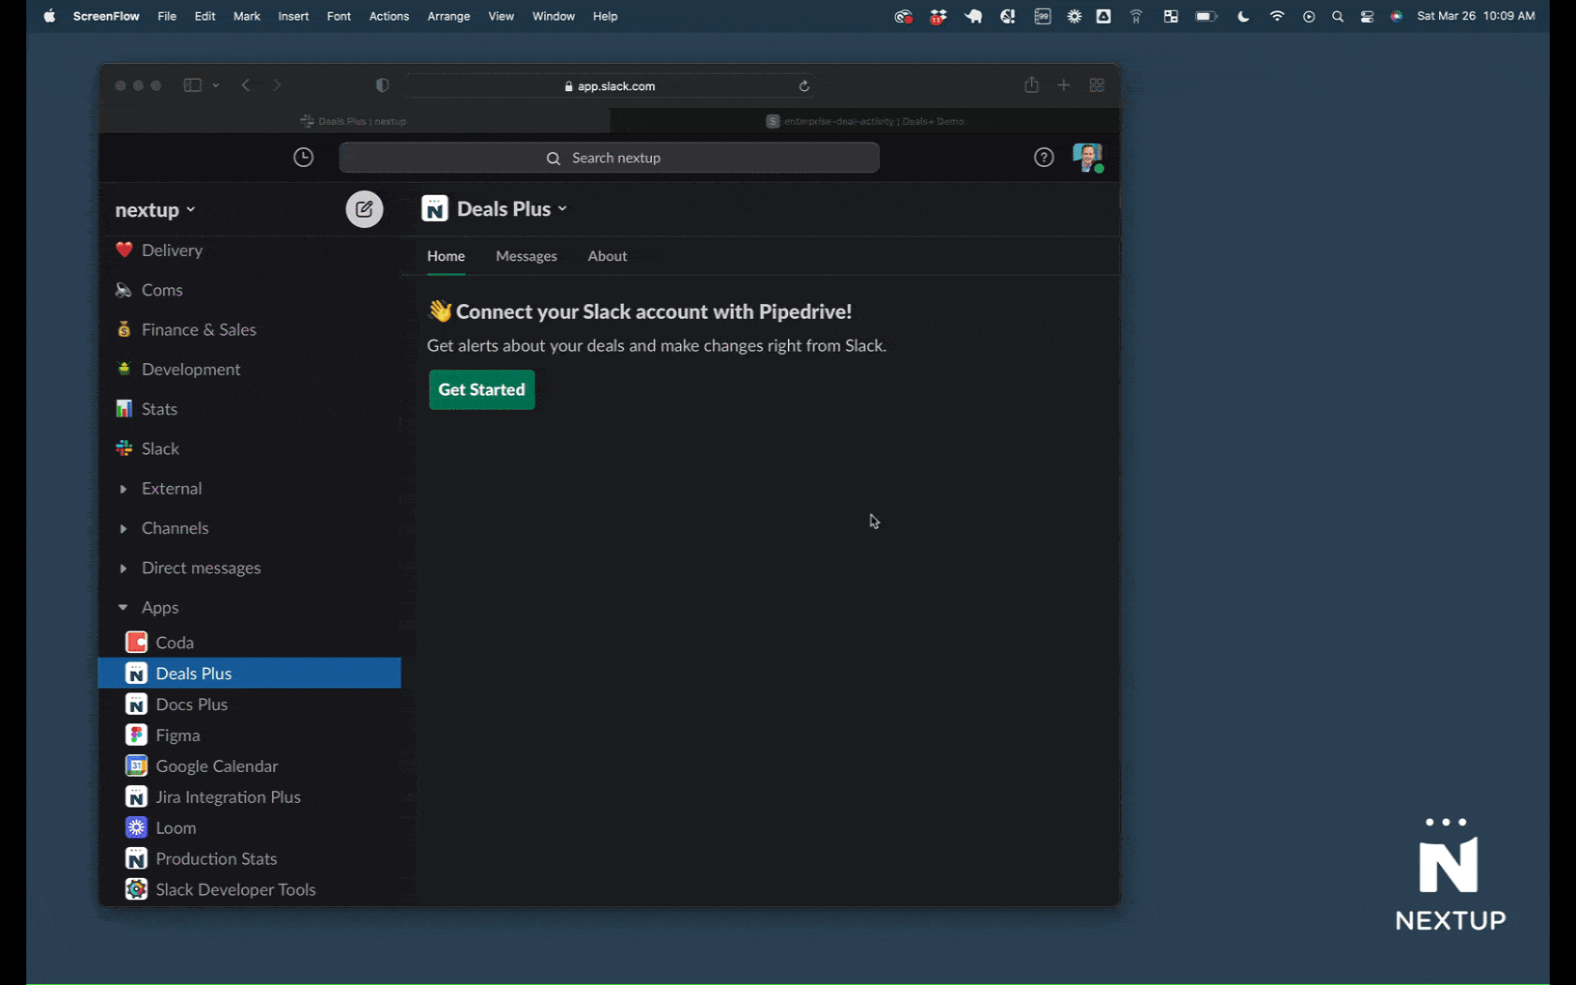Switch to the Home tab
Viewport: 1576px width, 985px height.
[x=446, y=256]
